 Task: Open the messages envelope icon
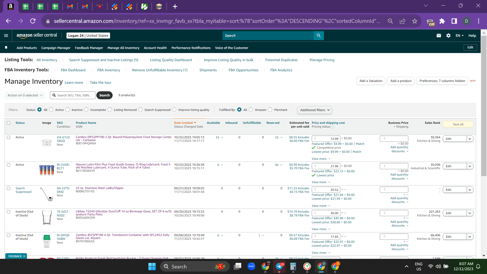[439, 36]
